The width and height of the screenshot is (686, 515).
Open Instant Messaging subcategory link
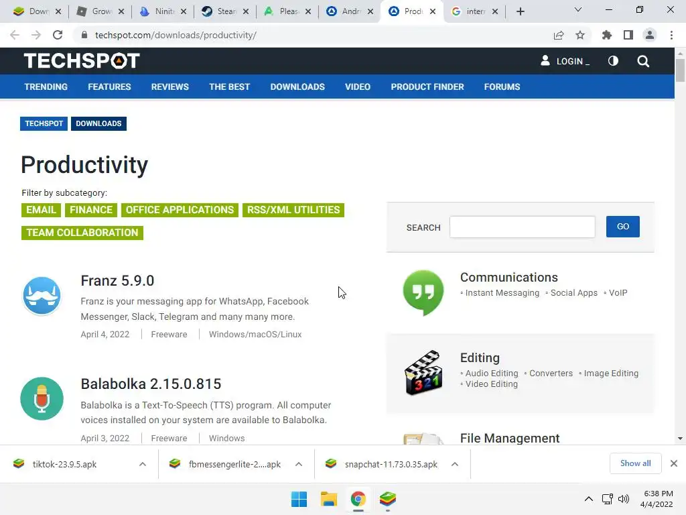pyautogui.click(x=502, y=293)
